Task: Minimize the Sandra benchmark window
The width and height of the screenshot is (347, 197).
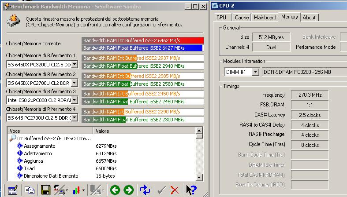Action: [188, 7]
